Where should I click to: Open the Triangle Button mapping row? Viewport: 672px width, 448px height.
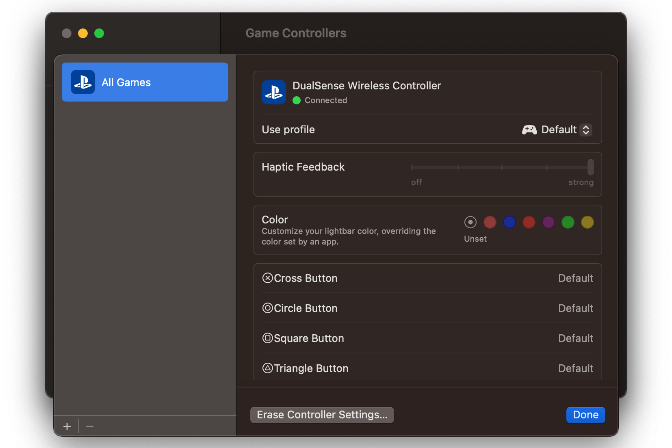click(x=427, y=368)
